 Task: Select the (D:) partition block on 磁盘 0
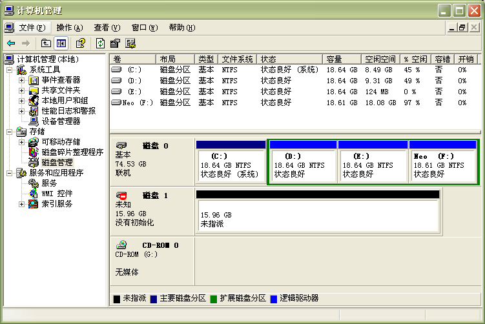click(303, 161)
